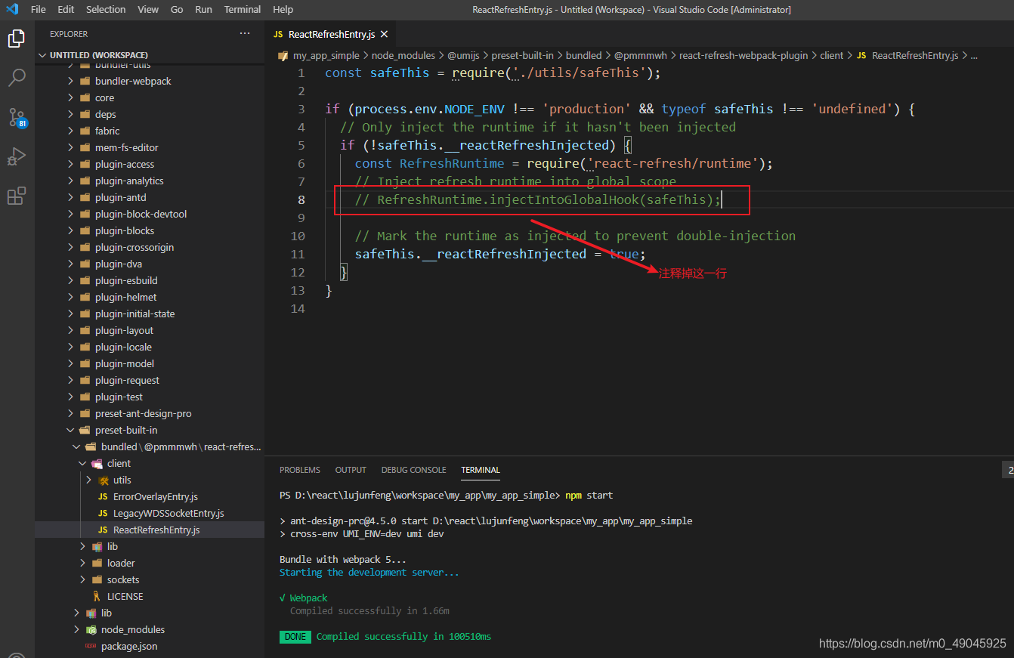Expand the bundler-webpack folder

pos(70,81)
